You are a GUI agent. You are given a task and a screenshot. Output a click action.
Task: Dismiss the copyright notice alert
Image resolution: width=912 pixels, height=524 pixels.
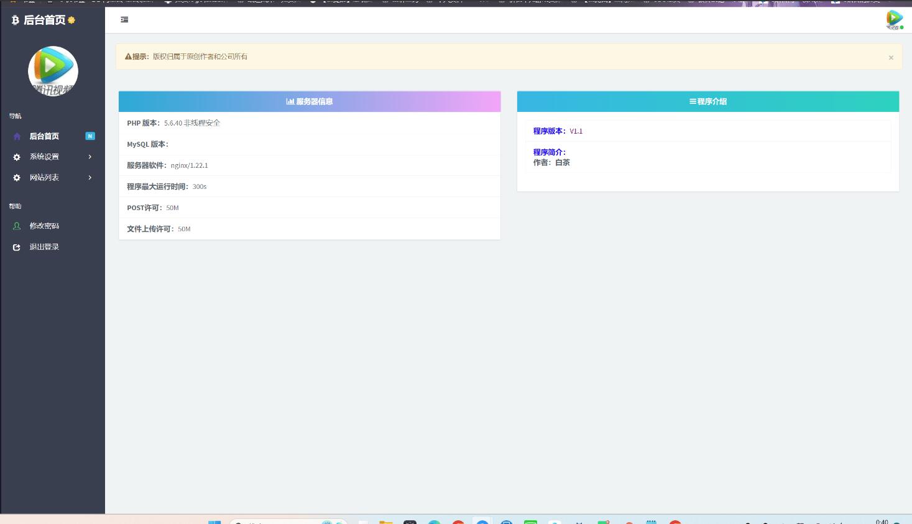(890, 58)
